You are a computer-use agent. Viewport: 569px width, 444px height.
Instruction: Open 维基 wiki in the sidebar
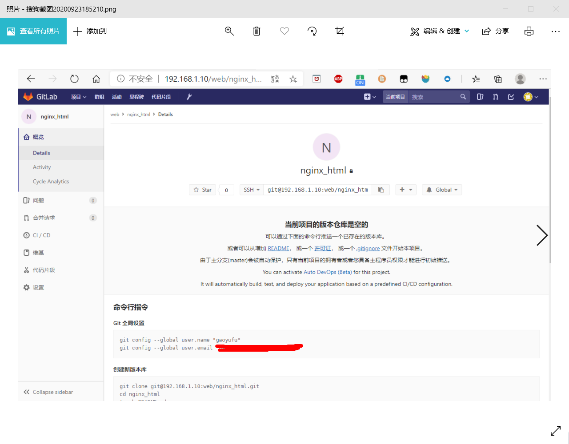(61, 253)
